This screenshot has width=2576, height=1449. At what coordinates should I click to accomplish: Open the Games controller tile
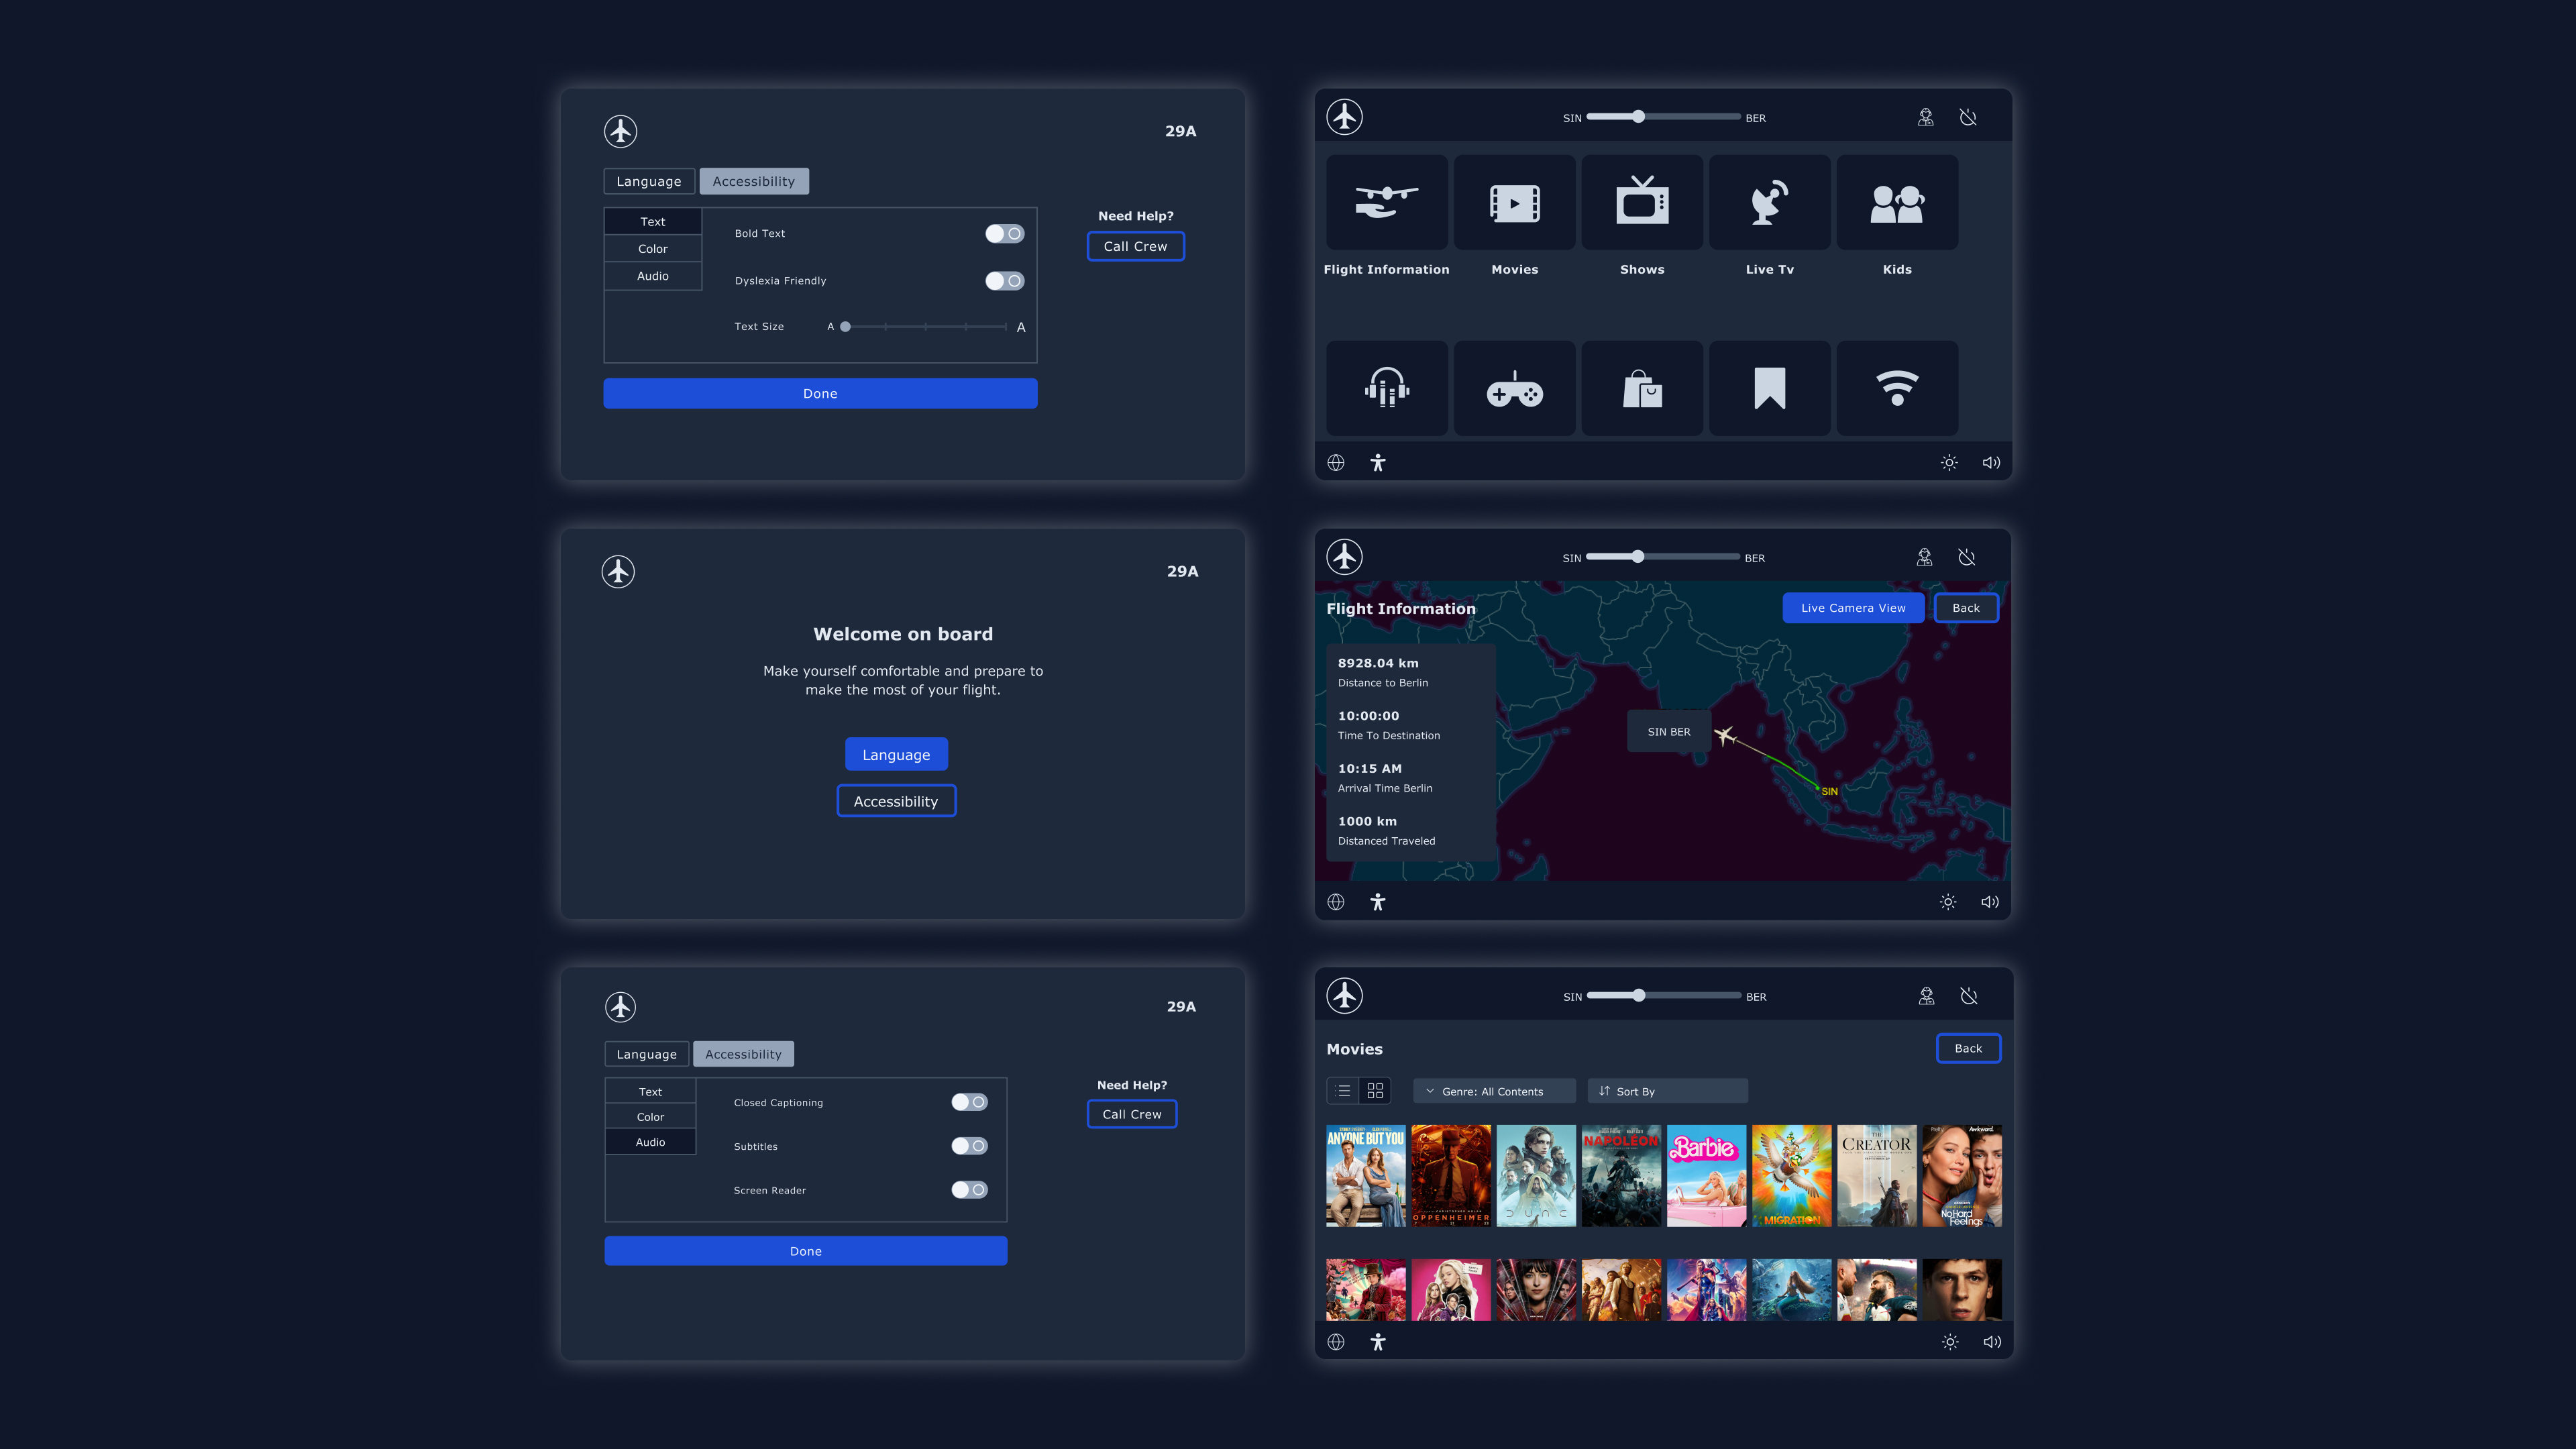(x=1514, y=389)
